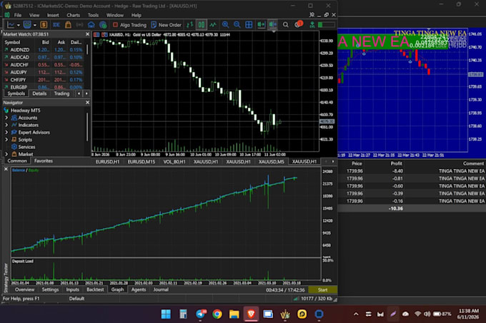The image size is (486, 323).
Task: Open Strategy Tester Journal tab
Action: click(161, 289)
